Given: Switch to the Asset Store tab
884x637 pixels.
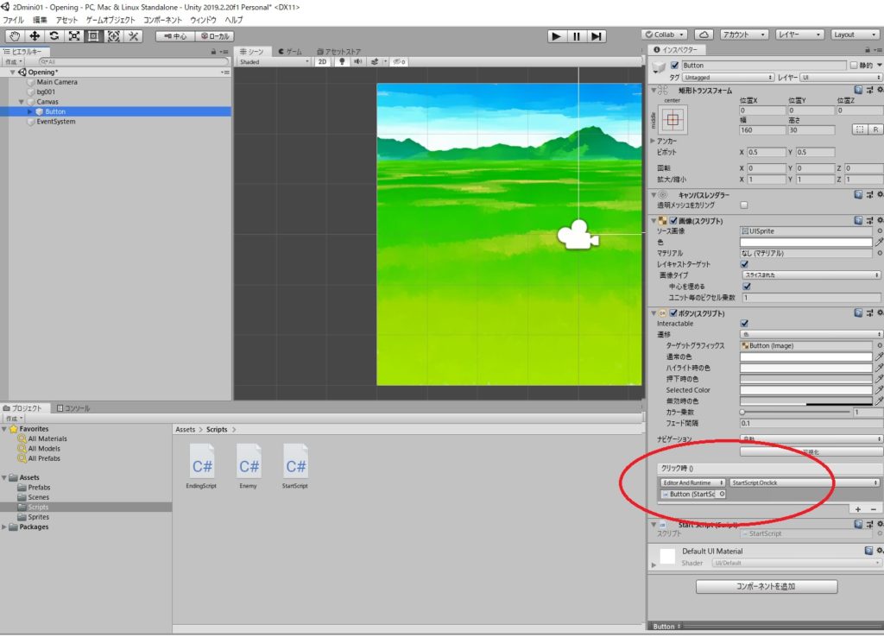Looking at the screenshot, I should [338, 51].
